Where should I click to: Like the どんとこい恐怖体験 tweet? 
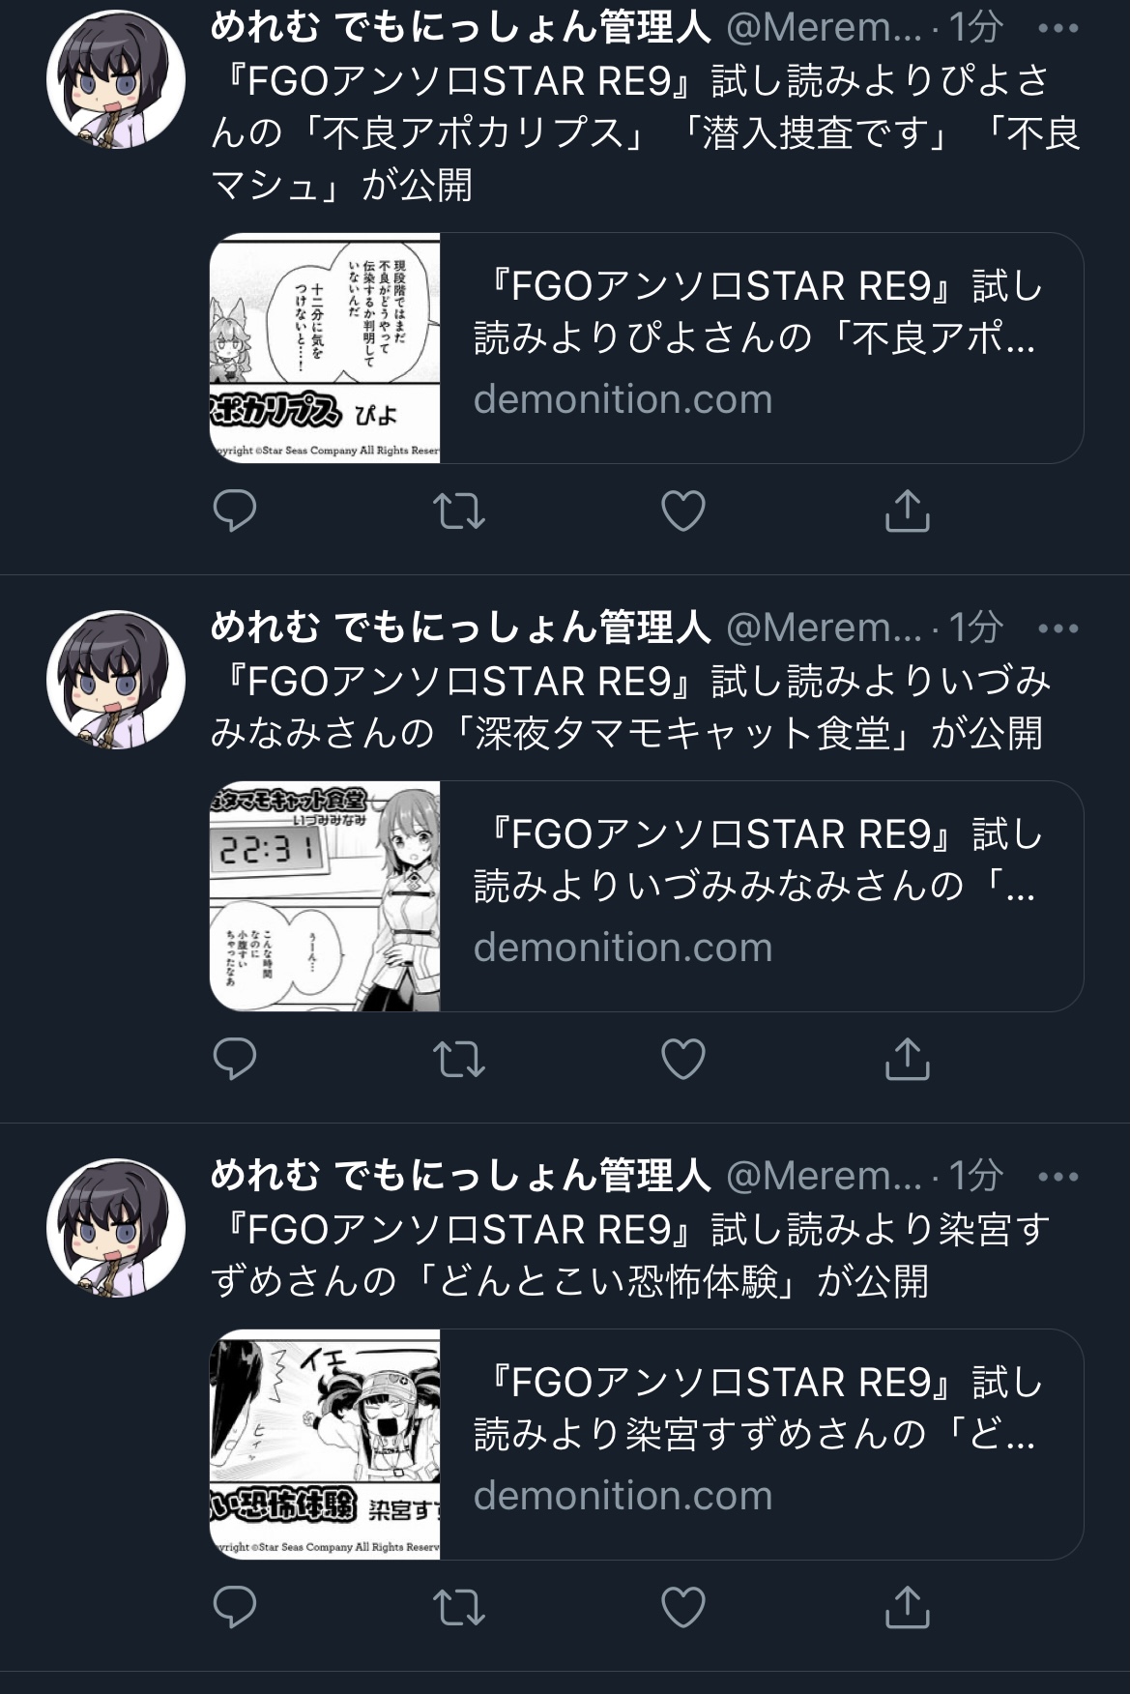682,1608
